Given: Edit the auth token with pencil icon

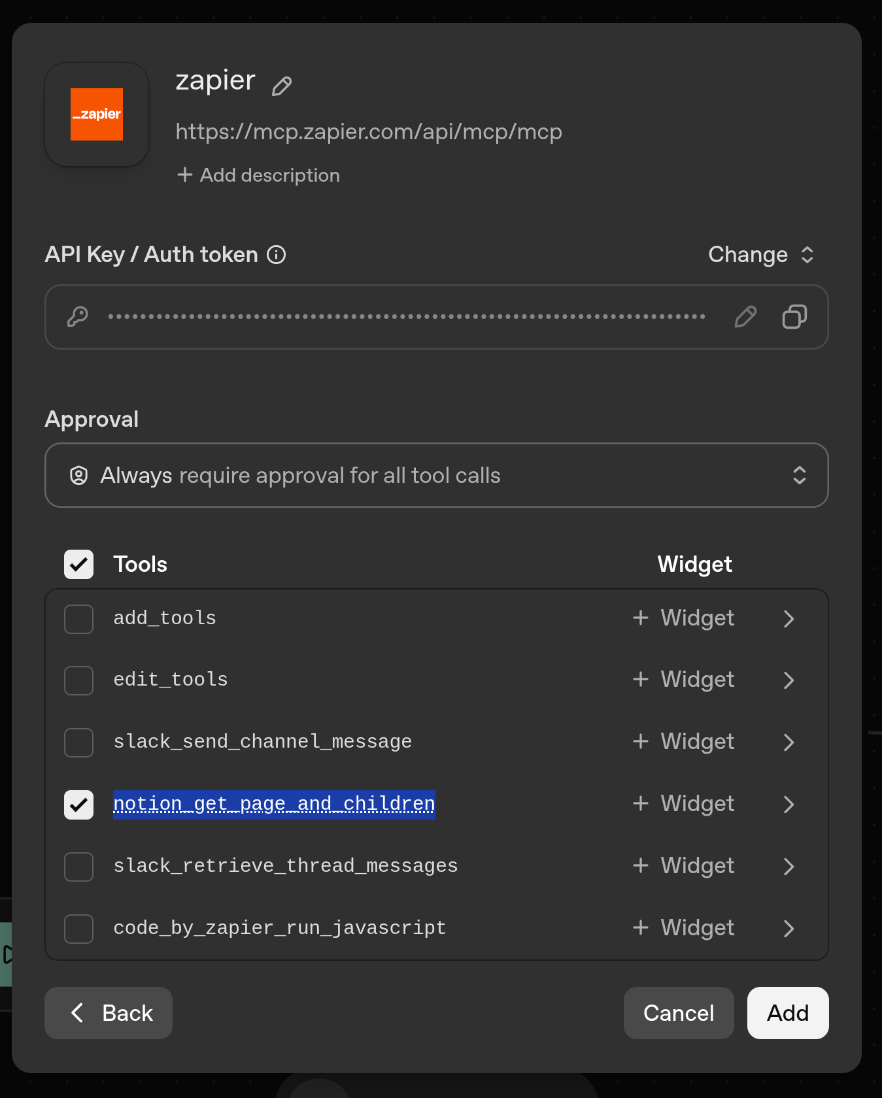Looking at the screenshot, I should 745,317.
